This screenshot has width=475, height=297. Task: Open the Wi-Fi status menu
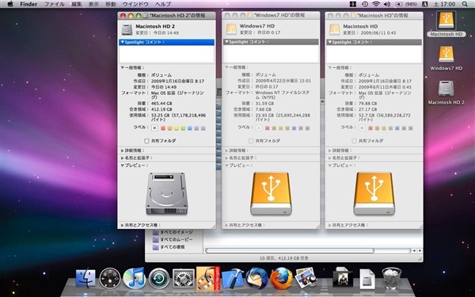point(376,4)
